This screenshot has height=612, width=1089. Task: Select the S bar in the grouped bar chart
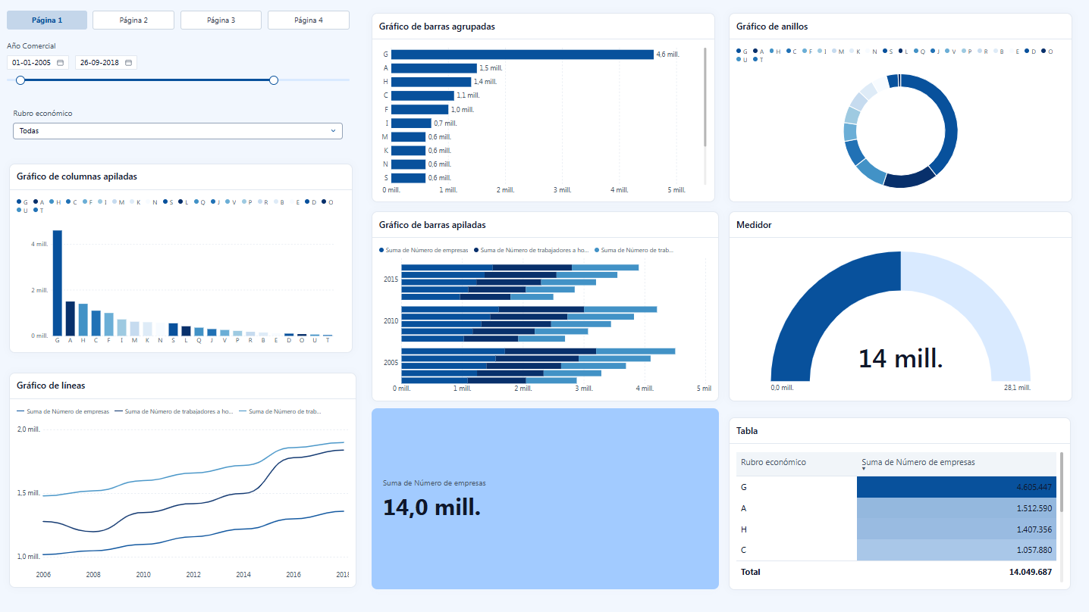click(408, 178)
